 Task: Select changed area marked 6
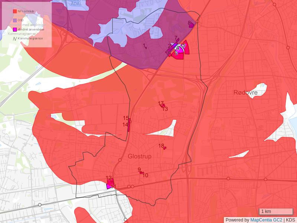(179, 56)
